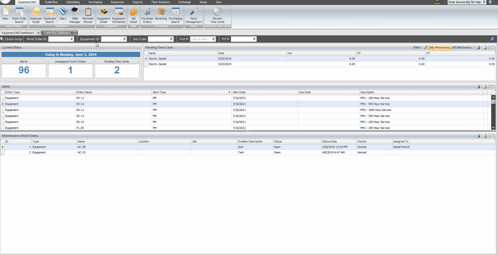Click the Alerts scrollbar down arrow
Screen dimensions: 498x255
[493, 128]
